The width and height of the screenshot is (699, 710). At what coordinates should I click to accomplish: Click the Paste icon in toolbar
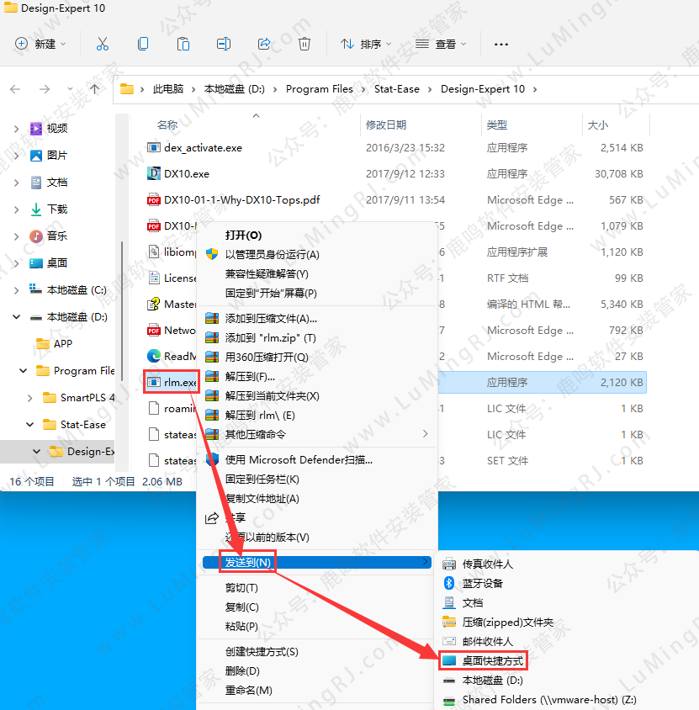[x=183, y=44]
